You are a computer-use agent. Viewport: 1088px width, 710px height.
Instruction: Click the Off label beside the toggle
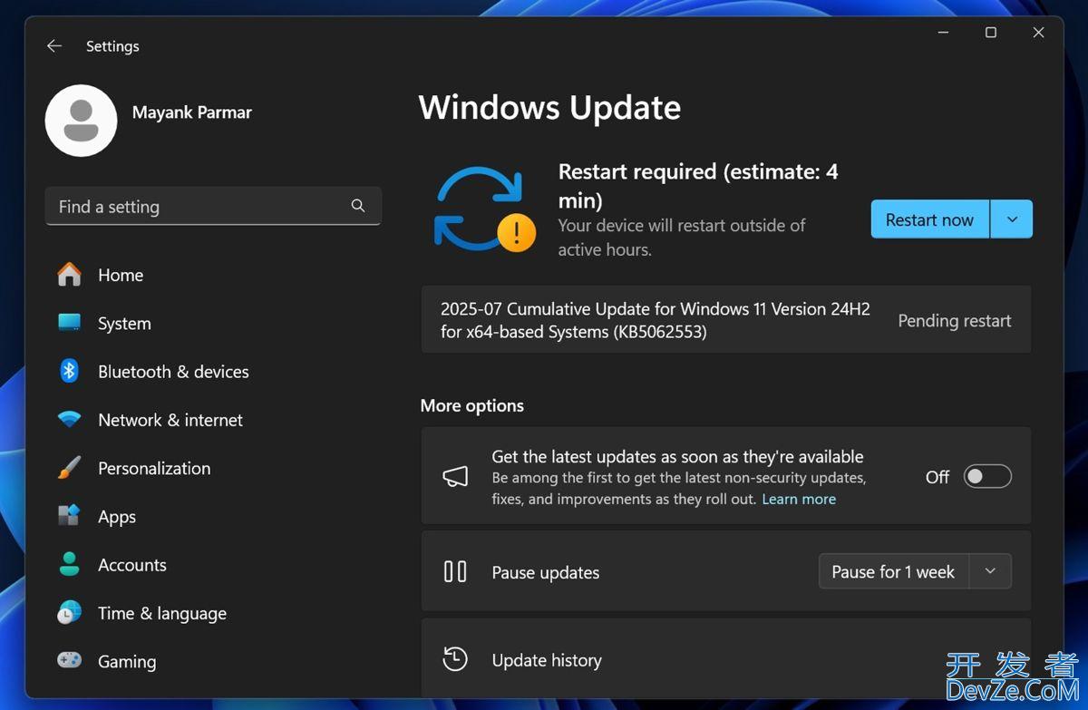pyautogui.click(x=937, y=476)
